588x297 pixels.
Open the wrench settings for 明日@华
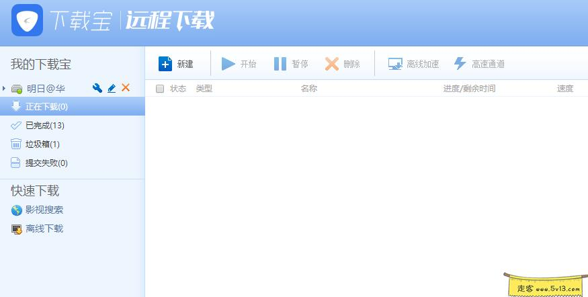[97, 88]
